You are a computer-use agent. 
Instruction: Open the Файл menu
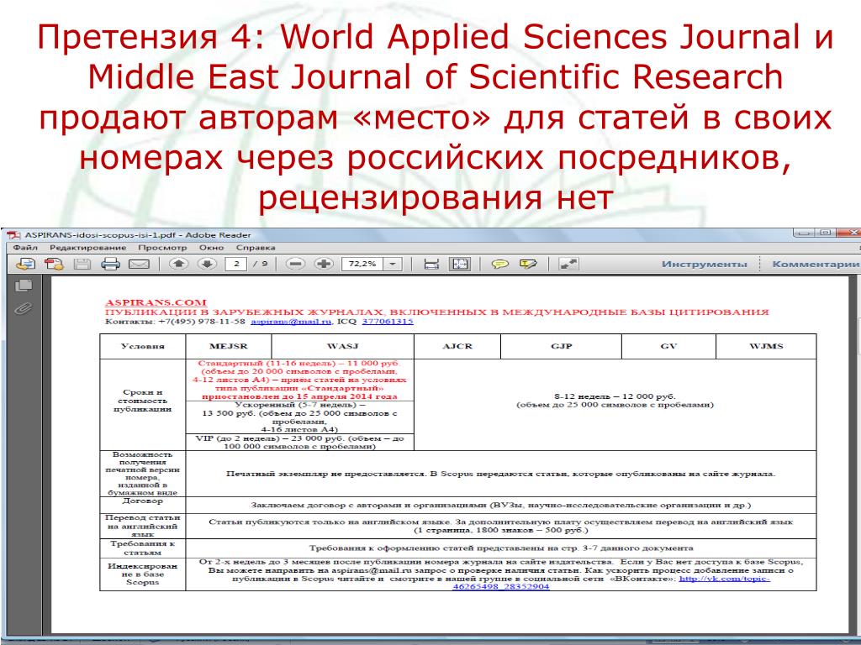[25, 248]
